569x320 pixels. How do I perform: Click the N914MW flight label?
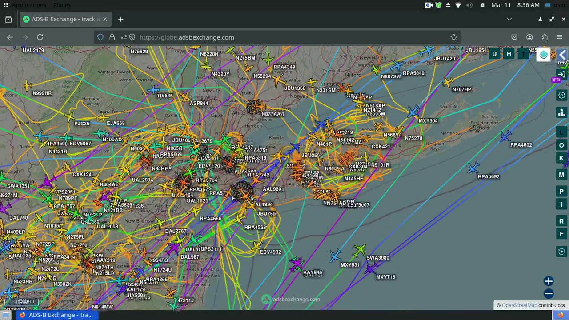(x=102, y=307)
